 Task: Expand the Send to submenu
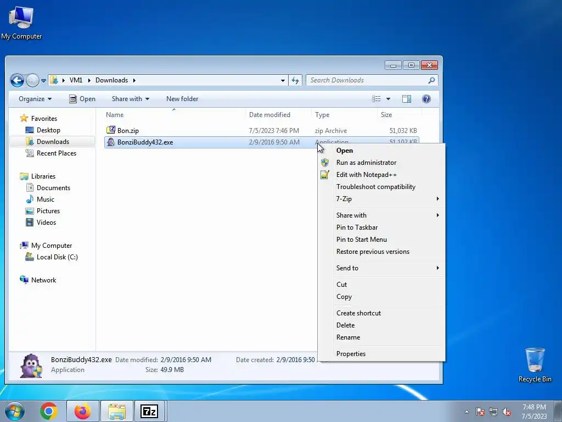381,268
